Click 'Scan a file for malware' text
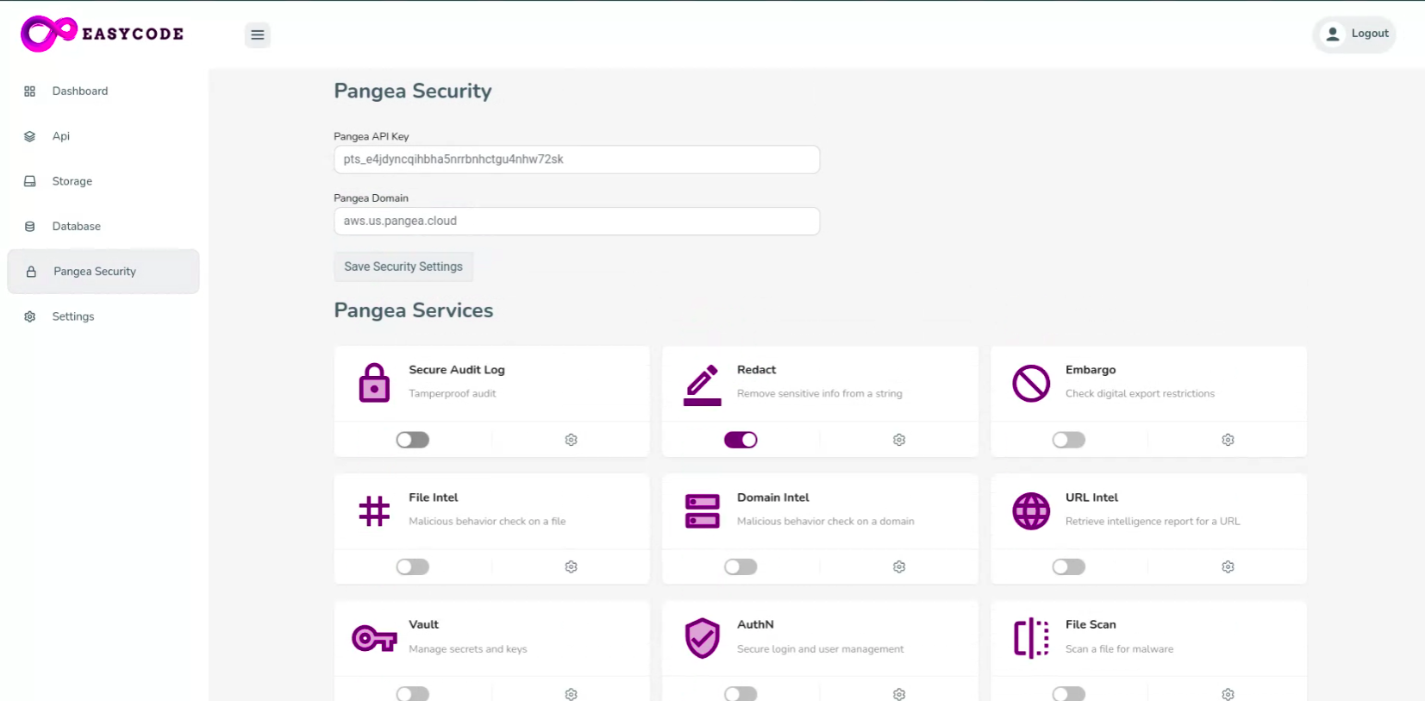1425x701 pixels. [x=1120, y=649]
